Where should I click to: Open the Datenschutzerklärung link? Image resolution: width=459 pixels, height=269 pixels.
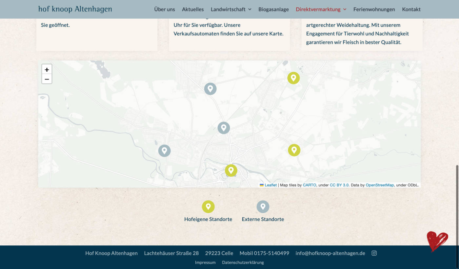click(243, 262)
